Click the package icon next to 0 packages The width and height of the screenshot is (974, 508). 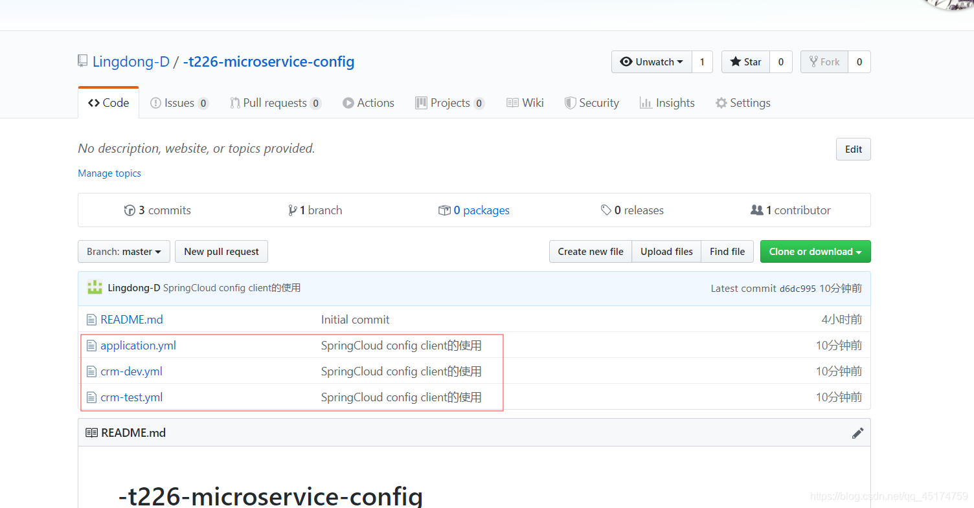click(444, 210)
